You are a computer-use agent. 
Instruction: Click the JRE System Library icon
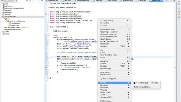(6, 27)
